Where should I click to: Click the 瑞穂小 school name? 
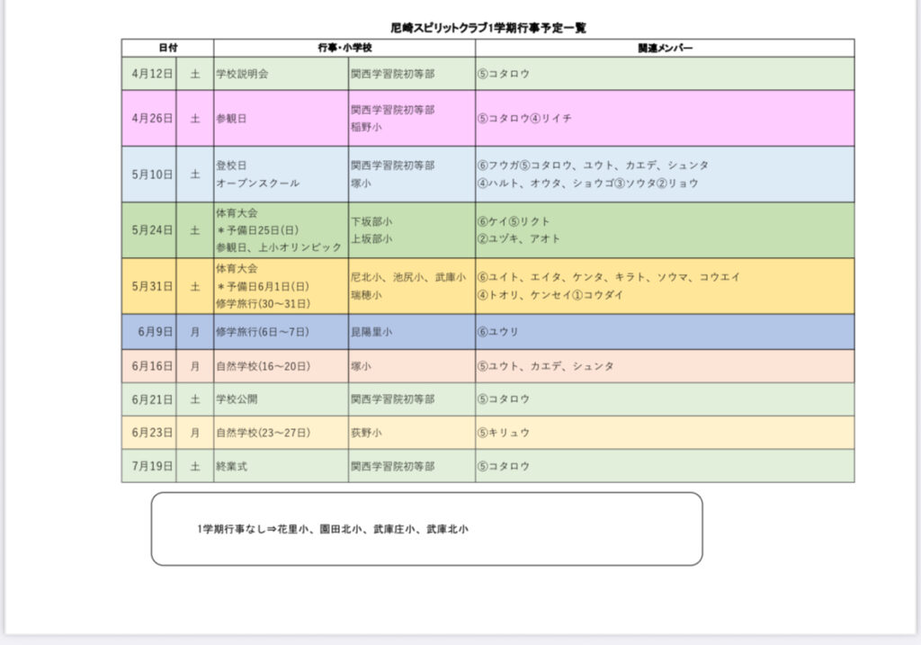(367, 295)
